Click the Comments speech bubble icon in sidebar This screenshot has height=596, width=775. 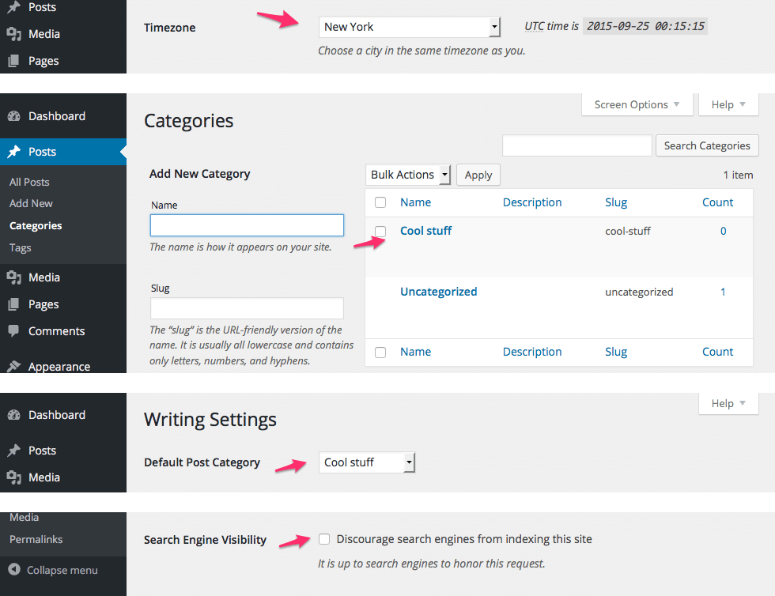tap(13, 331)
